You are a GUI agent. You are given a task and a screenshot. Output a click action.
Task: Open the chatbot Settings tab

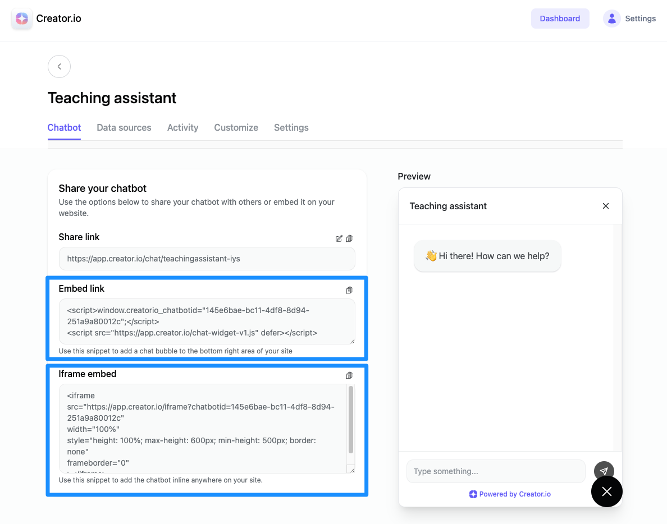pyautogui.click(x=291, y=127)
